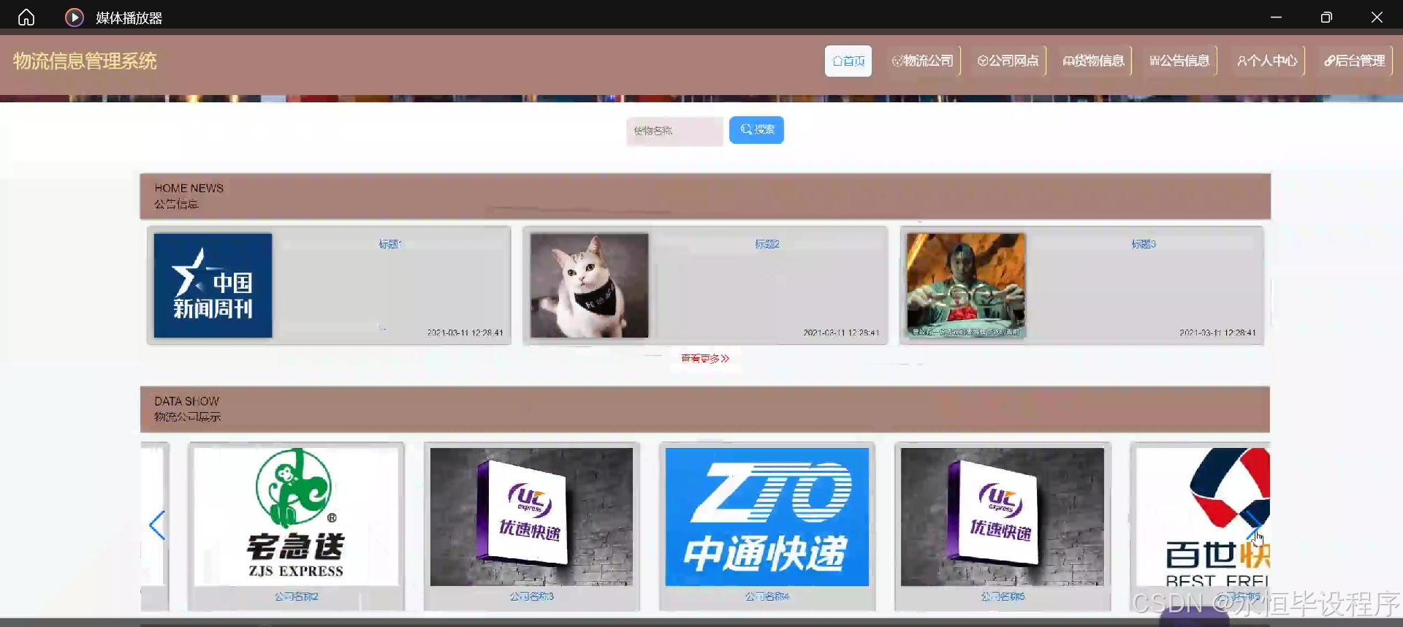Click the 公司名称4 label
Viewport: 1403px width, 627px height.
pos(767,596)
